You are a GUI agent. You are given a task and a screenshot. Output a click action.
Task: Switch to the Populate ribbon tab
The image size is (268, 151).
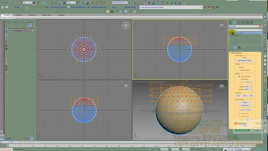tap(61, 15)
